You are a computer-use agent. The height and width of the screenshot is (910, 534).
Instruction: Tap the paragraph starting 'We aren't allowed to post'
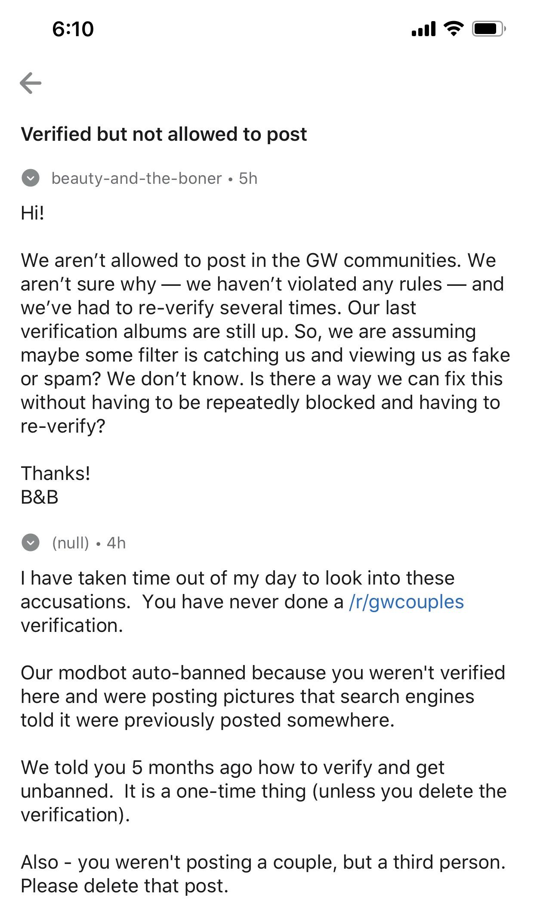[x=265, y=343]
